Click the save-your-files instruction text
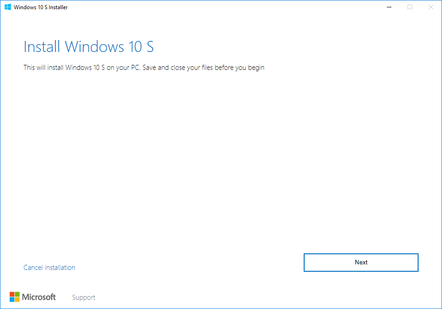Image resolution: width=442 pixels, height=309 pixels. tap(144, 67)
